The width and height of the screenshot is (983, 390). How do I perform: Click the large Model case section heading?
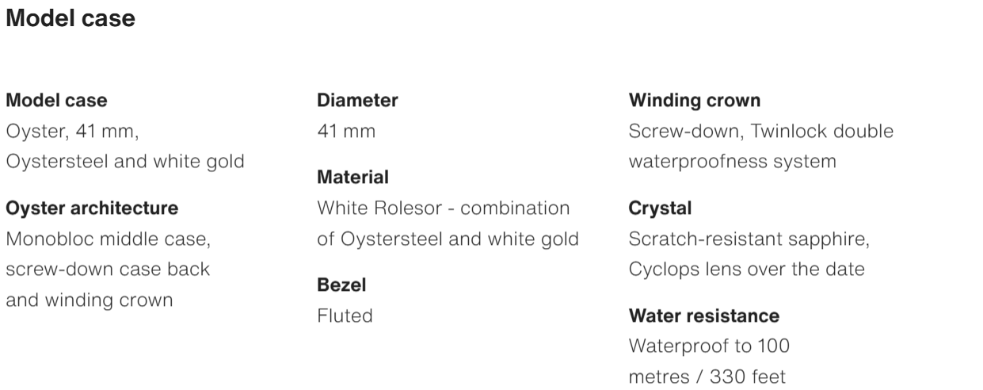[70, 19]
